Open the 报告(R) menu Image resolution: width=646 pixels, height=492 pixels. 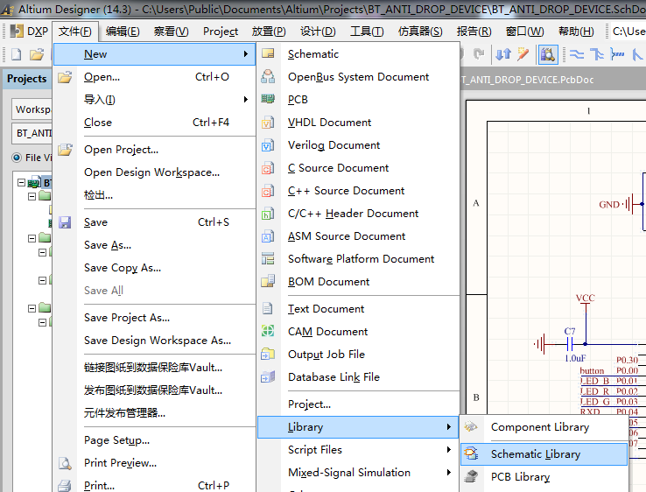click(x=474, y=32)
